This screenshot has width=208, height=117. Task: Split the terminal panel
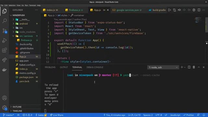point(189,67)
